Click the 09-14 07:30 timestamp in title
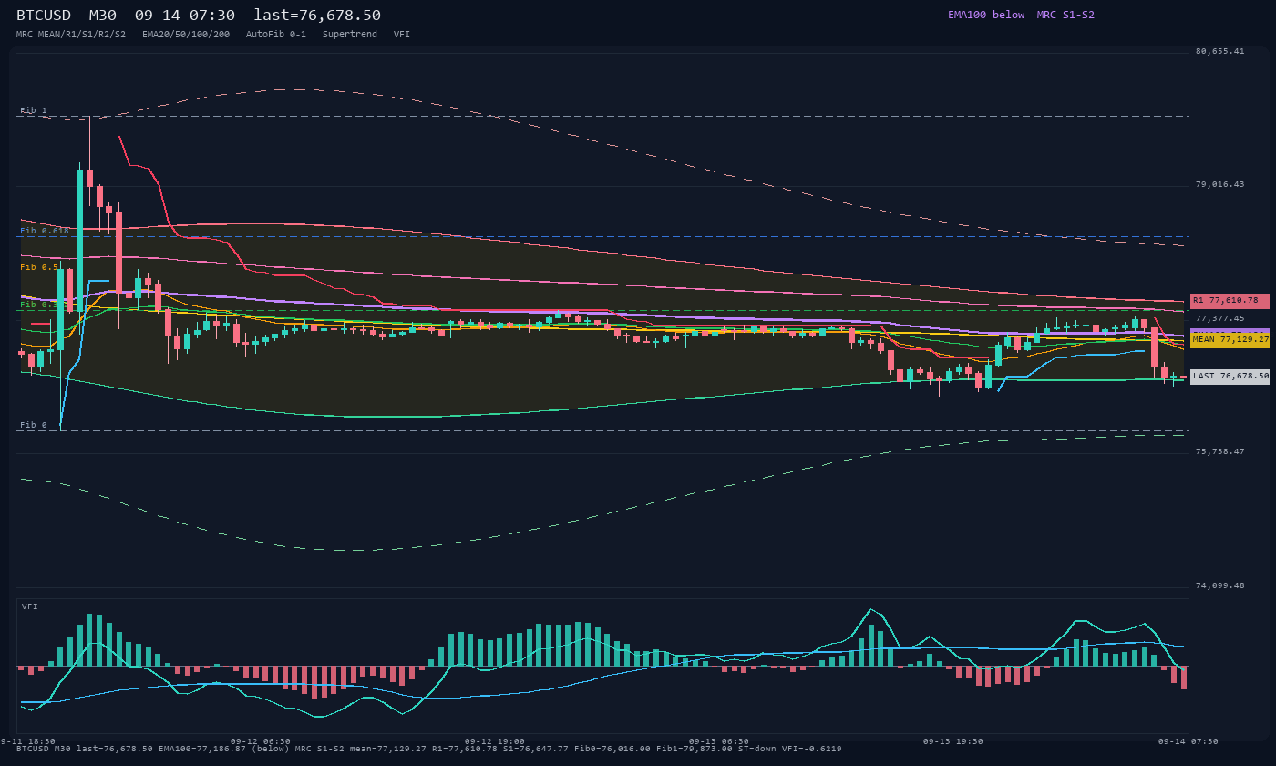 pyautogui.click(x=184, y=16)
